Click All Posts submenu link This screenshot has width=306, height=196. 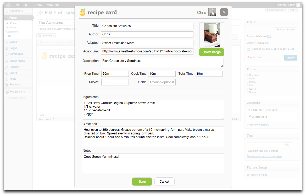11,23
